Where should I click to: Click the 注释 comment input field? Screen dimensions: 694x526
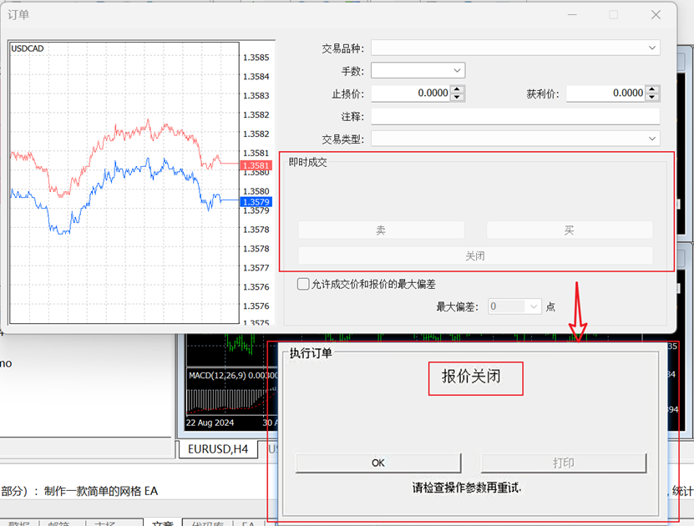pyautogui.click(x=514, y=116)
